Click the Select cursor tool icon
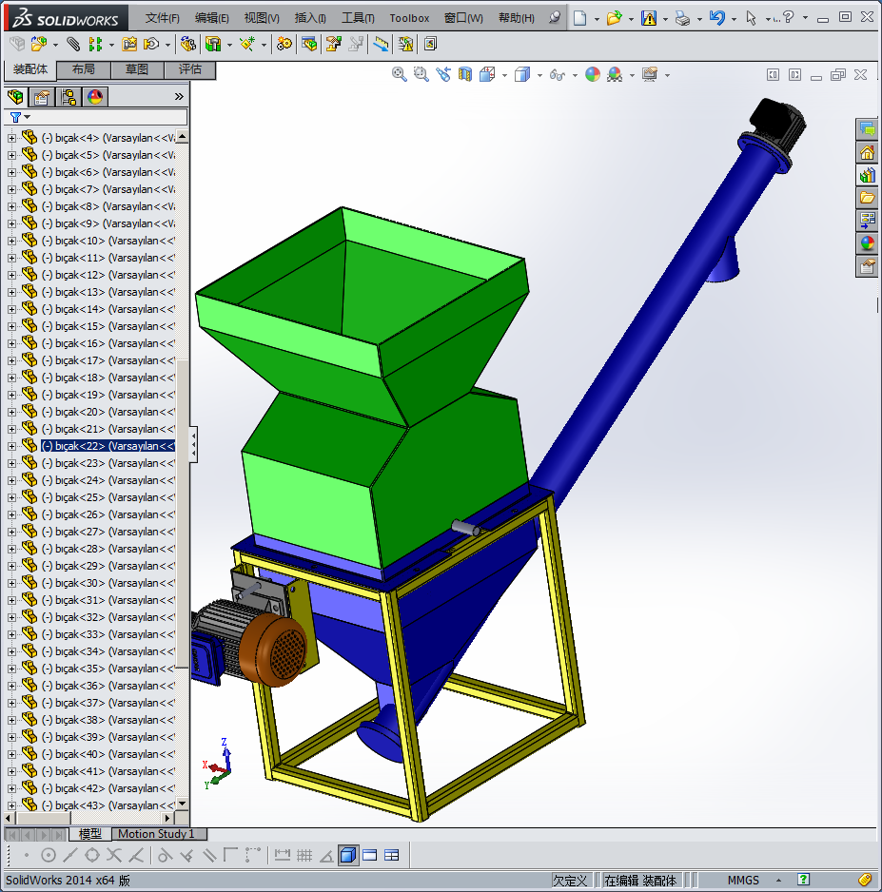 (751, 18)
